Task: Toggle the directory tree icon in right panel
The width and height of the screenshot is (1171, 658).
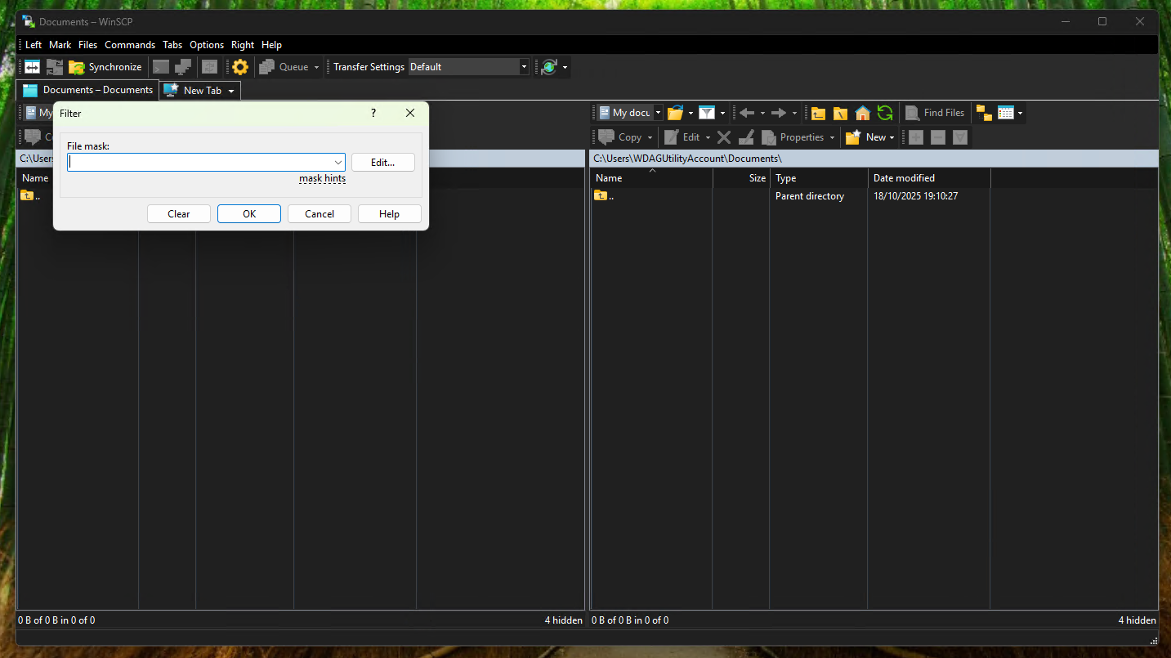Action: pos(984,113)
